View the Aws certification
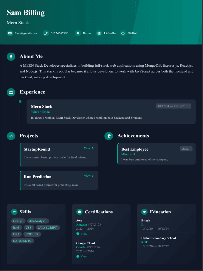This screenshot has width=203, height=271. [82, 234]
